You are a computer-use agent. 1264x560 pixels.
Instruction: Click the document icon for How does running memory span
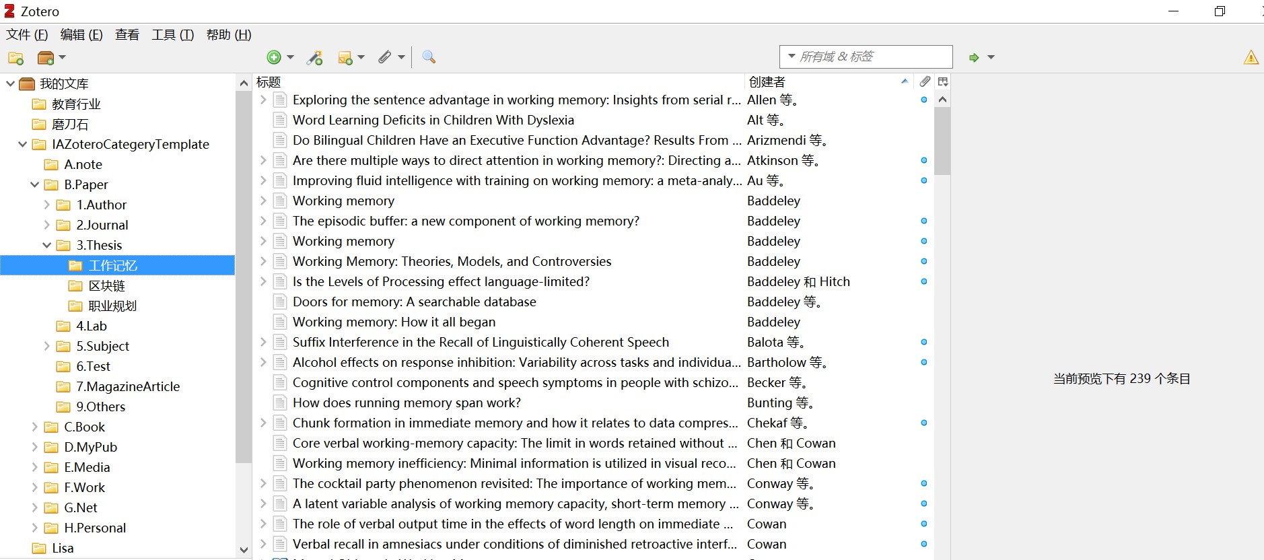280,403
